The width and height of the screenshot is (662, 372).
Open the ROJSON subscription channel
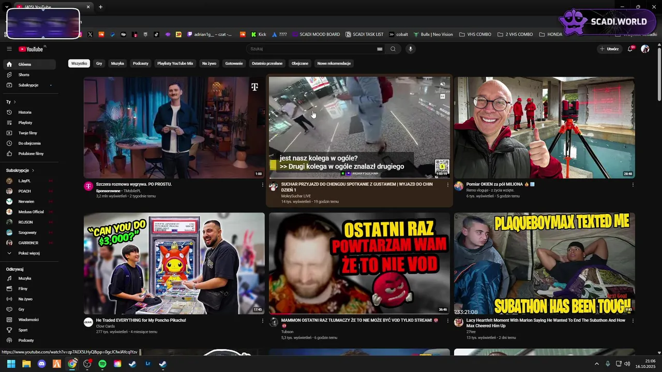(29, 222)
